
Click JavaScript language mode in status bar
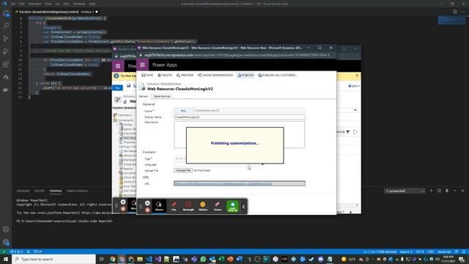coord(444,252)
